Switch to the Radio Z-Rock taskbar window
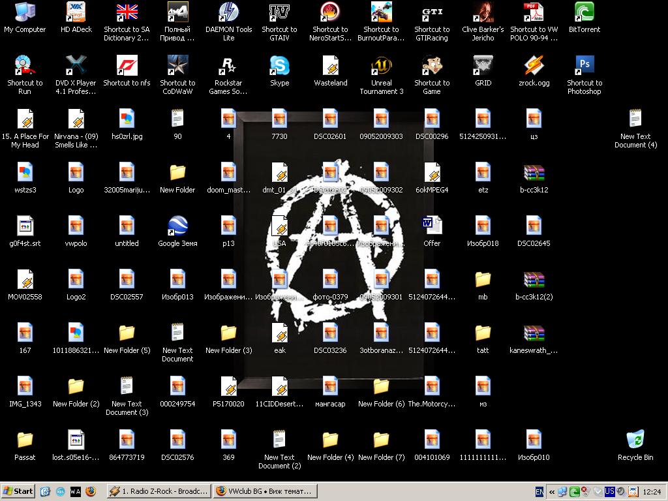 click(x=159, y=491)
